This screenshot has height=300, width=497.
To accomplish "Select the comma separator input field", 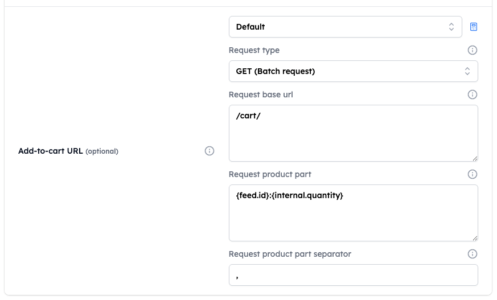I will pos(353,275).
